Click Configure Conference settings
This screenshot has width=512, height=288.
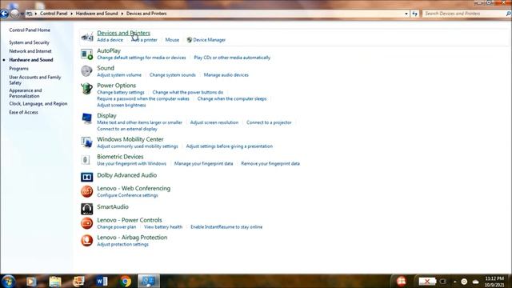127,195
